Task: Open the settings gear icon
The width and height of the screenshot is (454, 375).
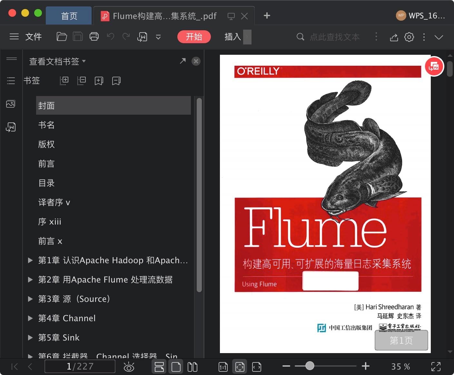Action: click(409, 37)
